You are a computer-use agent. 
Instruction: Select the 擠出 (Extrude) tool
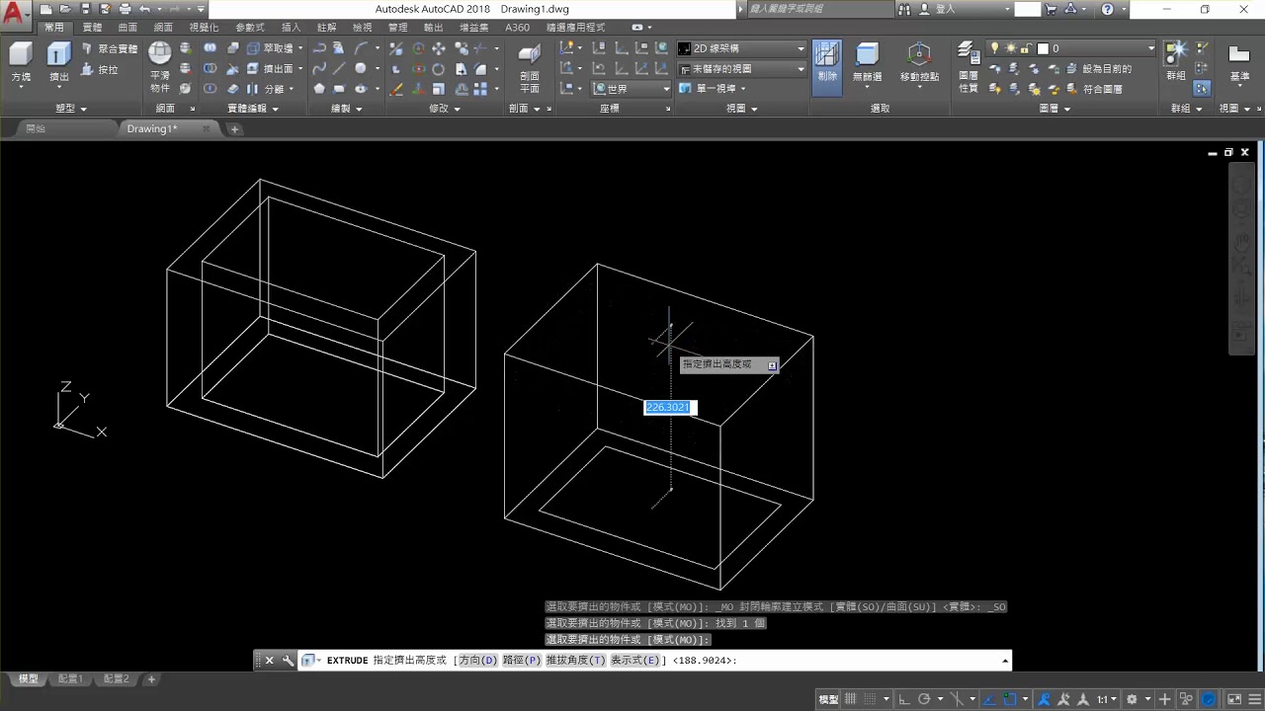pyautogui.click(x=59, y=62)
